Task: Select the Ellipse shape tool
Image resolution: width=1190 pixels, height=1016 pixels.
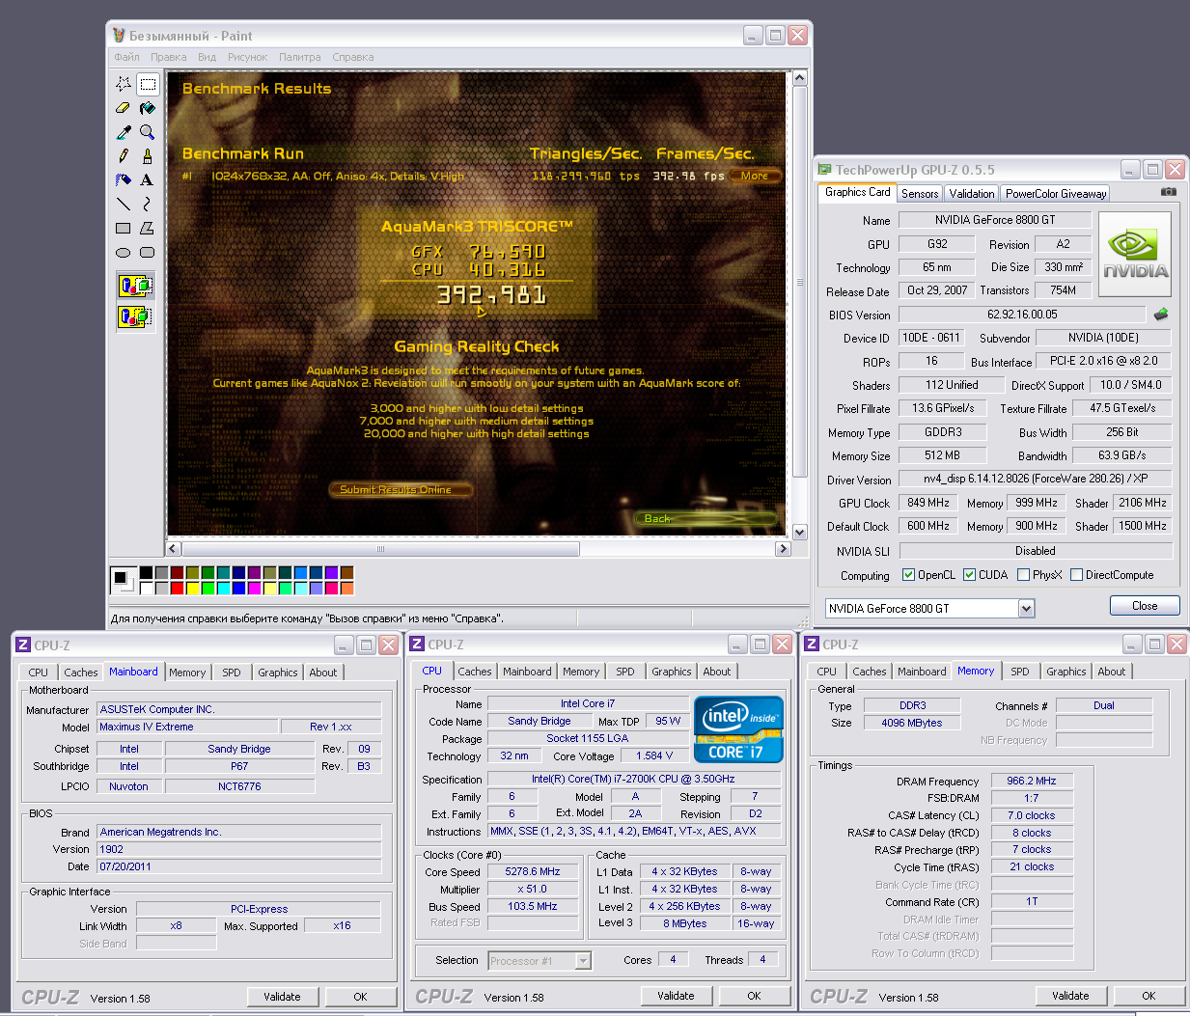Action: pos(124,253)
